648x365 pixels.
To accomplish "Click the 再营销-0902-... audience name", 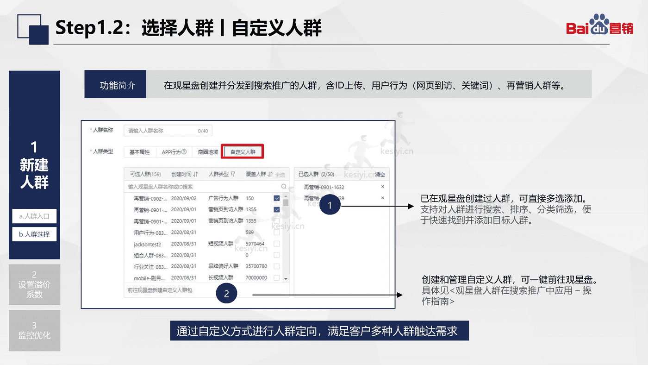I will pos(150,198).
